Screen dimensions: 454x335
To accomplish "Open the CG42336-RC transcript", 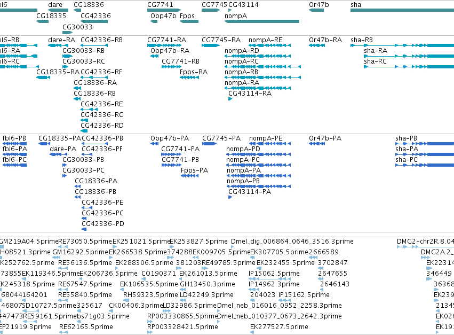I will pos(84,120).
